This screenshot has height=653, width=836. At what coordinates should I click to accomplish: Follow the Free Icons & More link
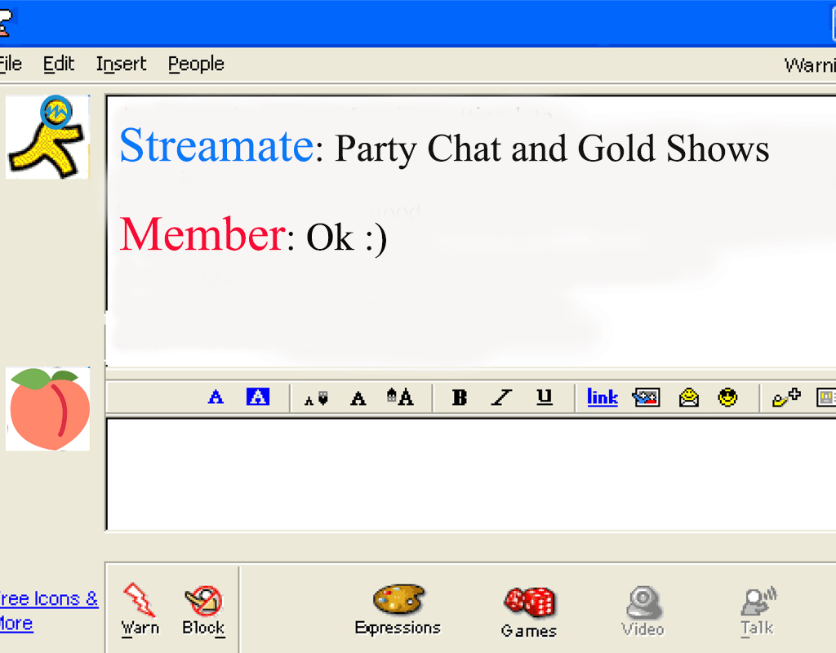coord(48,611)
